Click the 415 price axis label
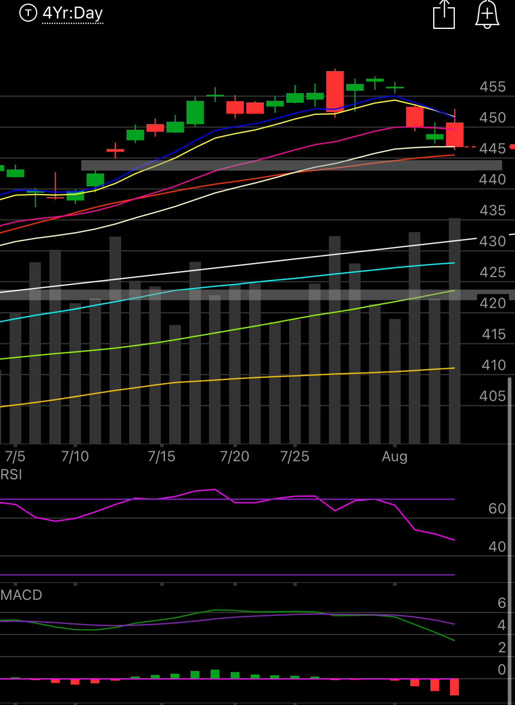The image size is (515, 705). click(x=493, y=334)
